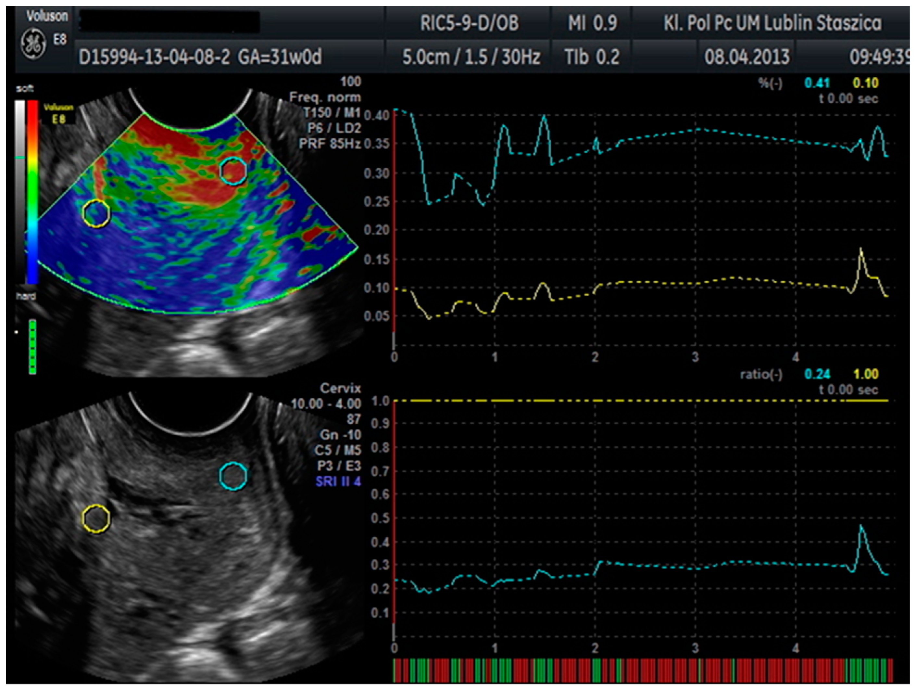Select cyan ROI circle on B-mode image
The image size is (916, 691).
click(x=233, y=476)
